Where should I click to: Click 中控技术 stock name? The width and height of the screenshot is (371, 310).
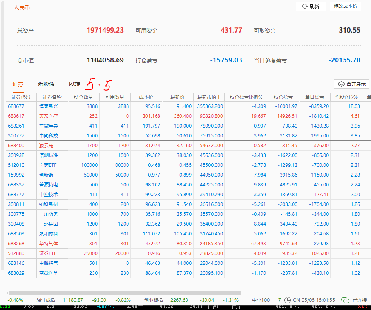49,195
